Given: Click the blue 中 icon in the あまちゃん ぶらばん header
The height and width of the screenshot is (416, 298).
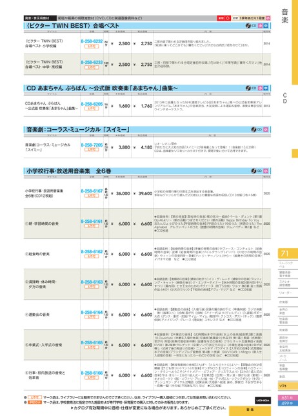Looking at the screenshot, I should point(266,88).
